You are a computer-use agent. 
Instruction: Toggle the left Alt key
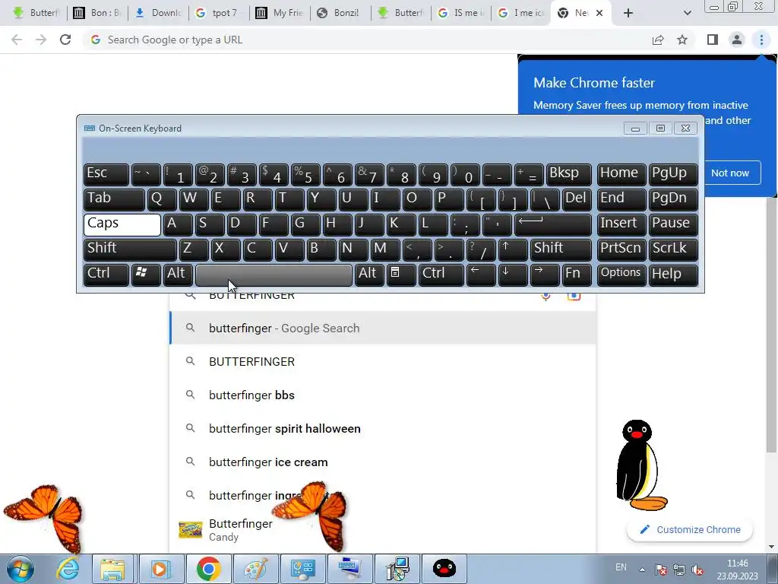tap(178, 275)
